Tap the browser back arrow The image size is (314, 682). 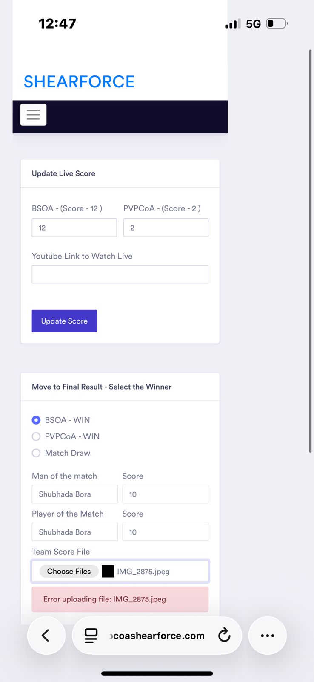pyautogui.click(x=46, y=636)
